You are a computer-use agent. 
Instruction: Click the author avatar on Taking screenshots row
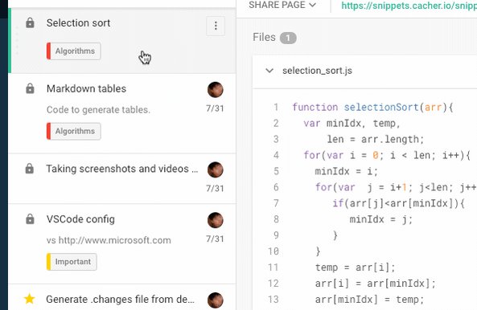click(x=216, y=169)
